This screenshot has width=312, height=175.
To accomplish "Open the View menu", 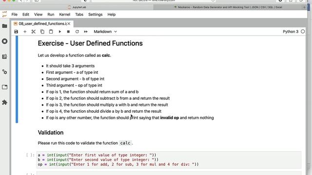I will coord(38,15).
